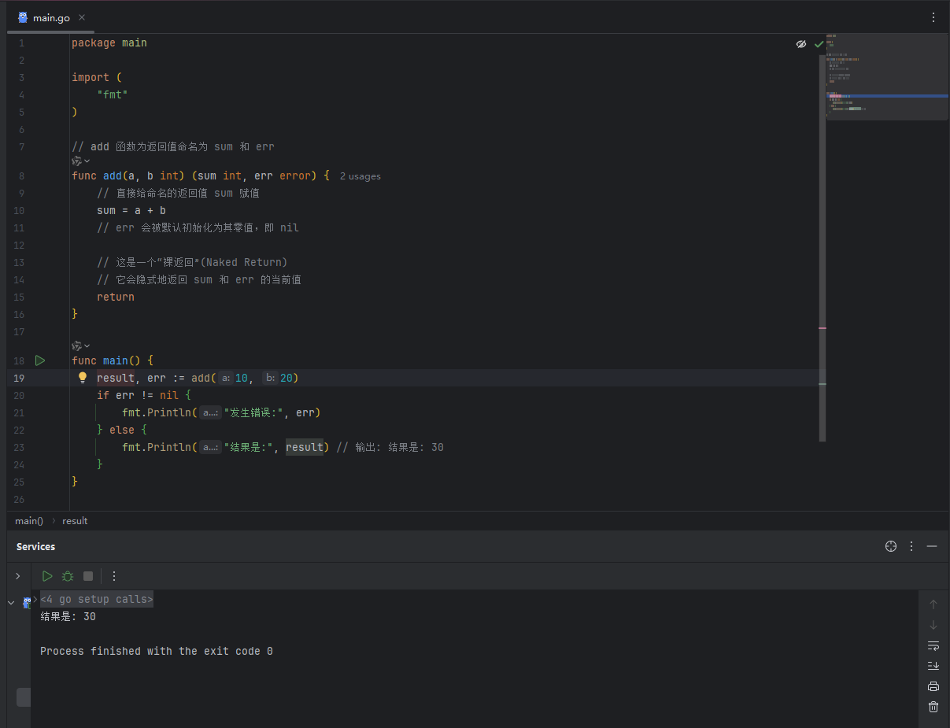Image resolution: width=950 pixels, height=728 pixels.
Task: Click the result breadcrumb
Action: 75,521
